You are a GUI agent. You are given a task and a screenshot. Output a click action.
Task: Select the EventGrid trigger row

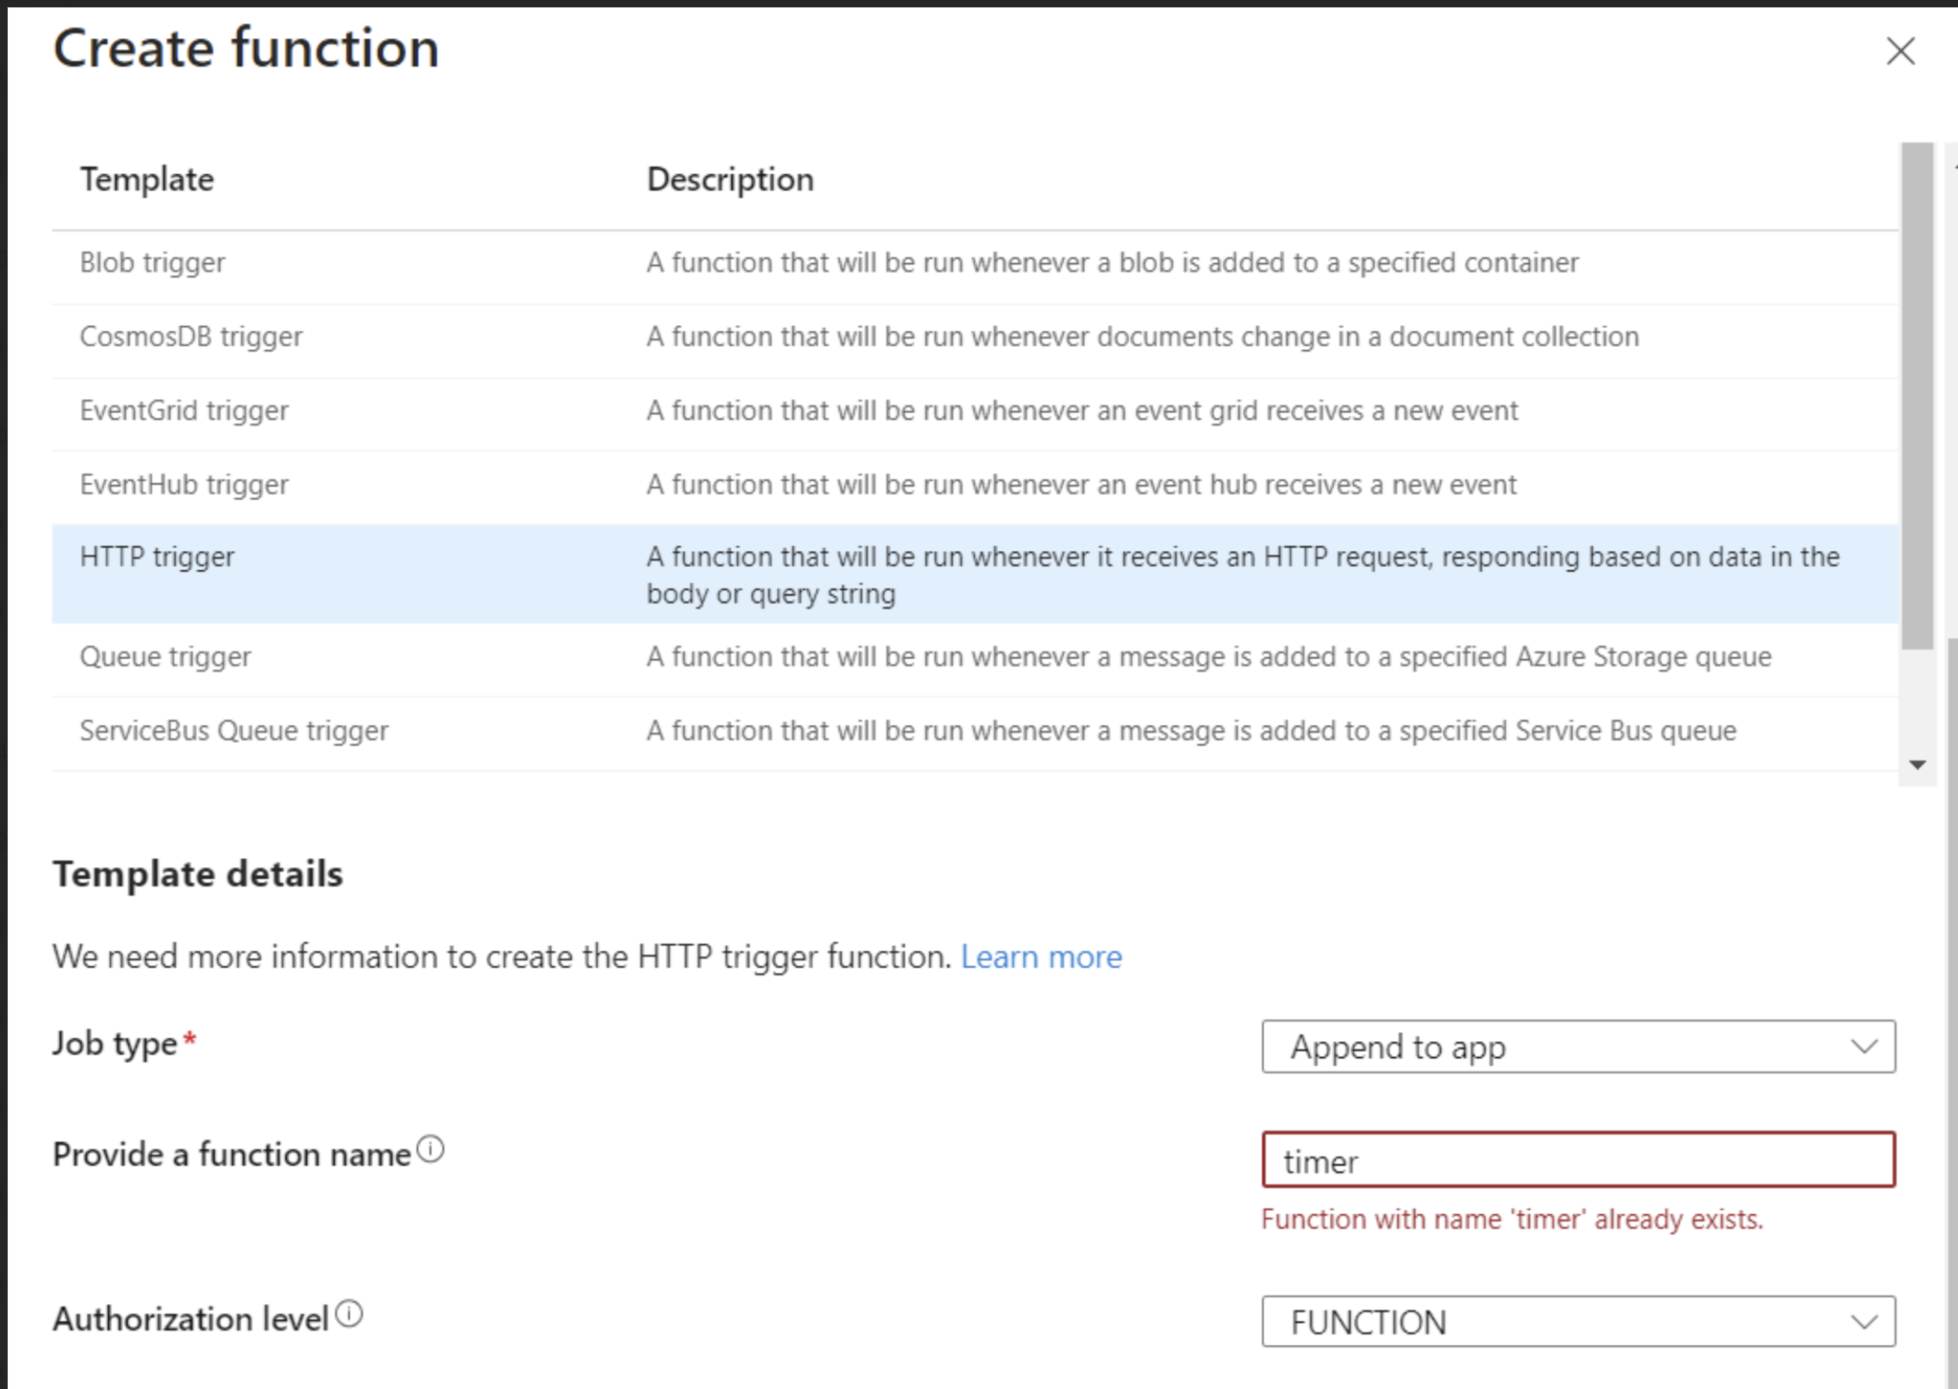(184, 411)
